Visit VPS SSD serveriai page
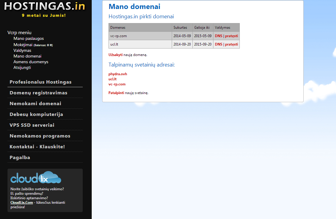The height and width of the screenshot is (219, 336). point(32,125)
